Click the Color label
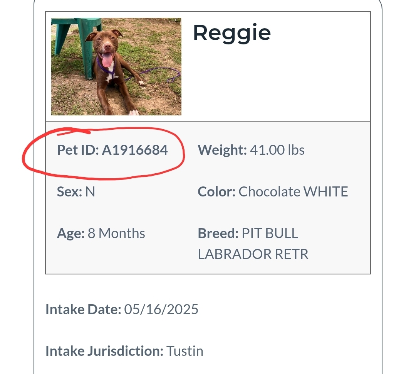This screenshot has width=416, height=374. click(216, 192)
